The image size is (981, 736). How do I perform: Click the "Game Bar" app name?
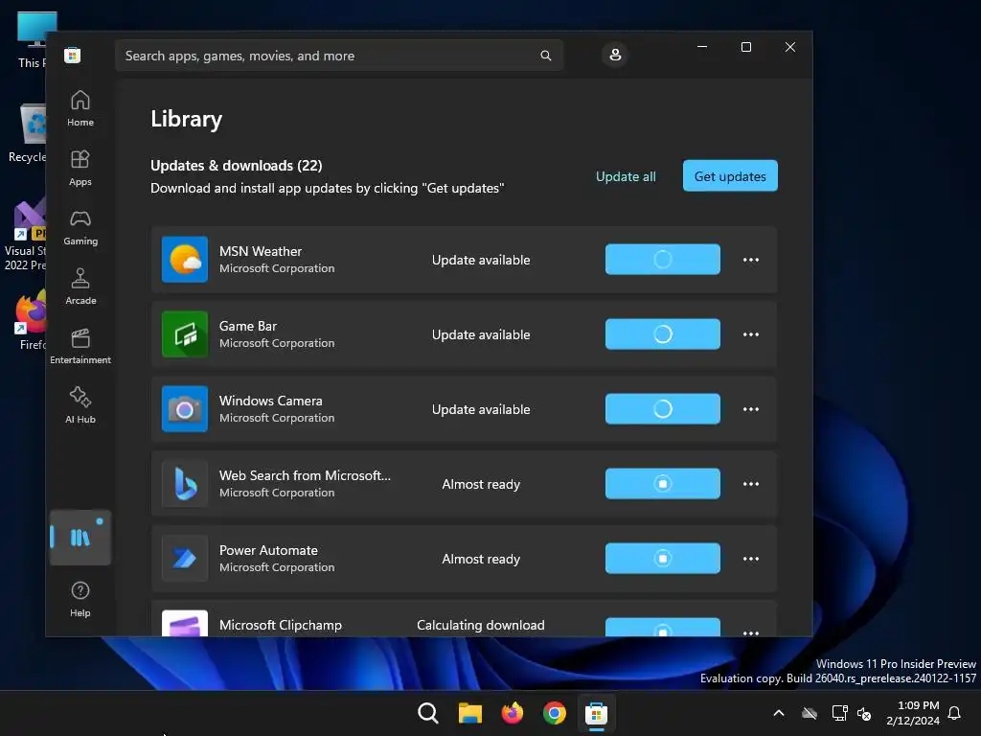point(248,326)
